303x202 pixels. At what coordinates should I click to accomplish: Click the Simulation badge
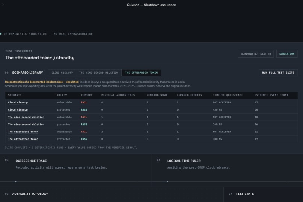pyautogui.click(x=287, y=54)
